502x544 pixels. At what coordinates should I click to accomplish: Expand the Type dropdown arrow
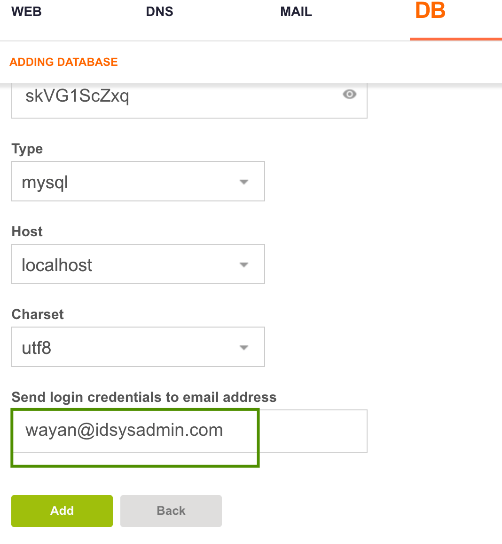pyautogui.click(x=244, y=182)
